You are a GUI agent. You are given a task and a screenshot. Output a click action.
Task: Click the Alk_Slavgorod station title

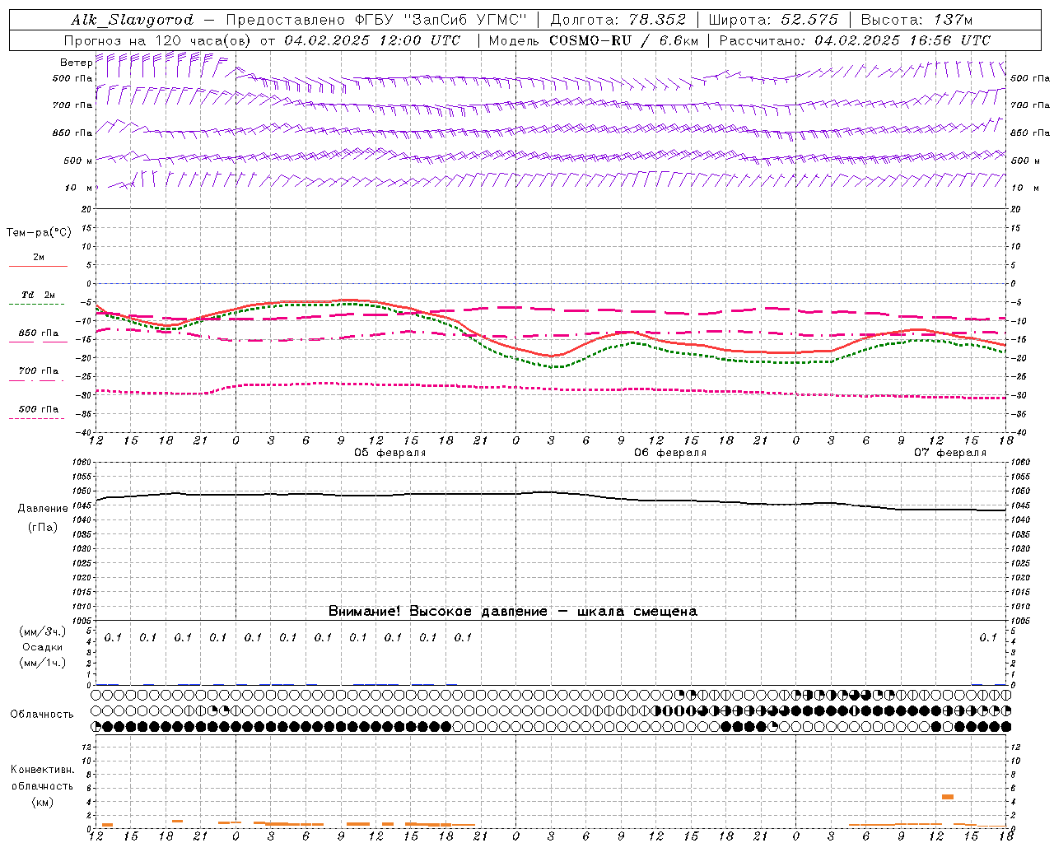click(x=132, y=20)
